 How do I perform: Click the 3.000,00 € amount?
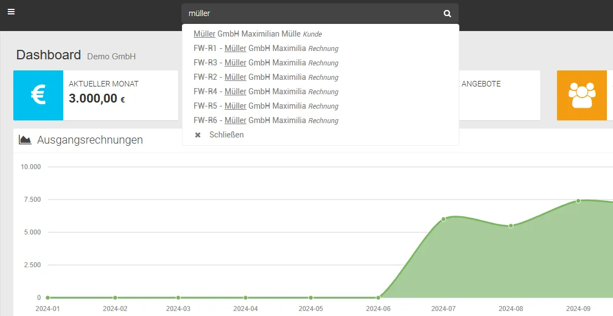coord(97,99)
